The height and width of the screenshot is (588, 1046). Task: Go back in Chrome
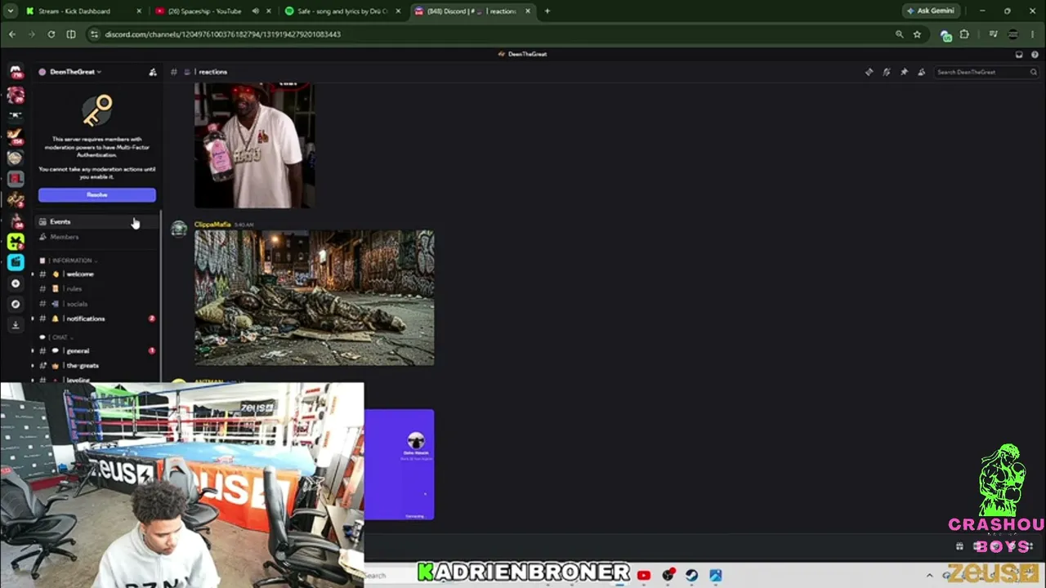pos(11,34)
